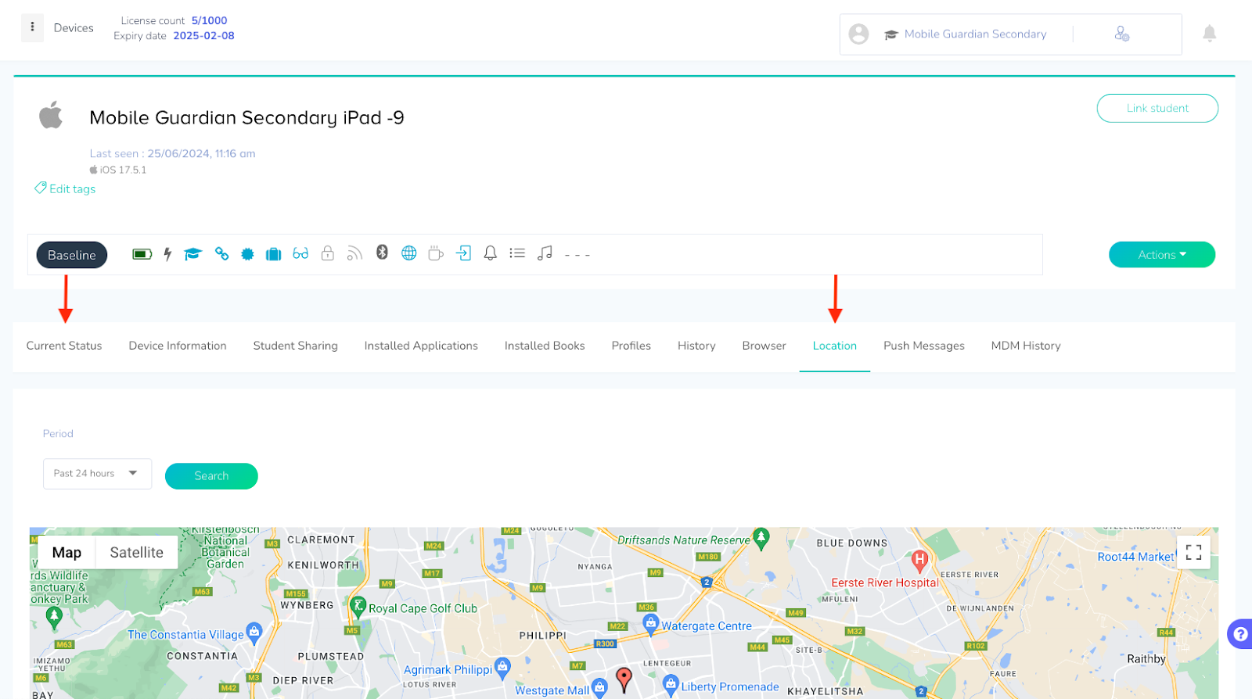Open the notifications bell in the header
The width and height of the screenshot is (1252, 699).
1209,34
